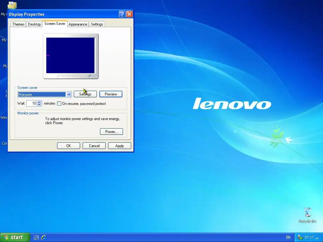Increase wait minutes with up arrow
Screen dimensions: 323x242
coord(39,102)
